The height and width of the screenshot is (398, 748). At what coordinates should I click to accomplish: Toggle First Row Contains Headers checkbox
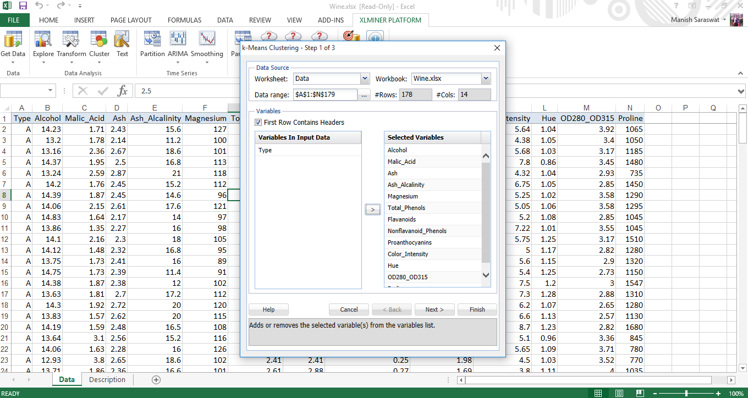click(258, 123)
